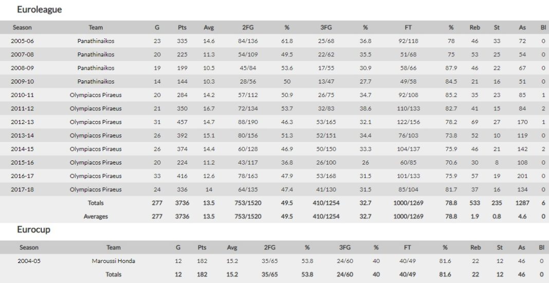Viewport: 549px width, 283px height.
Task: Click the Eurocup Totals row label
Action: coord(114,274)
